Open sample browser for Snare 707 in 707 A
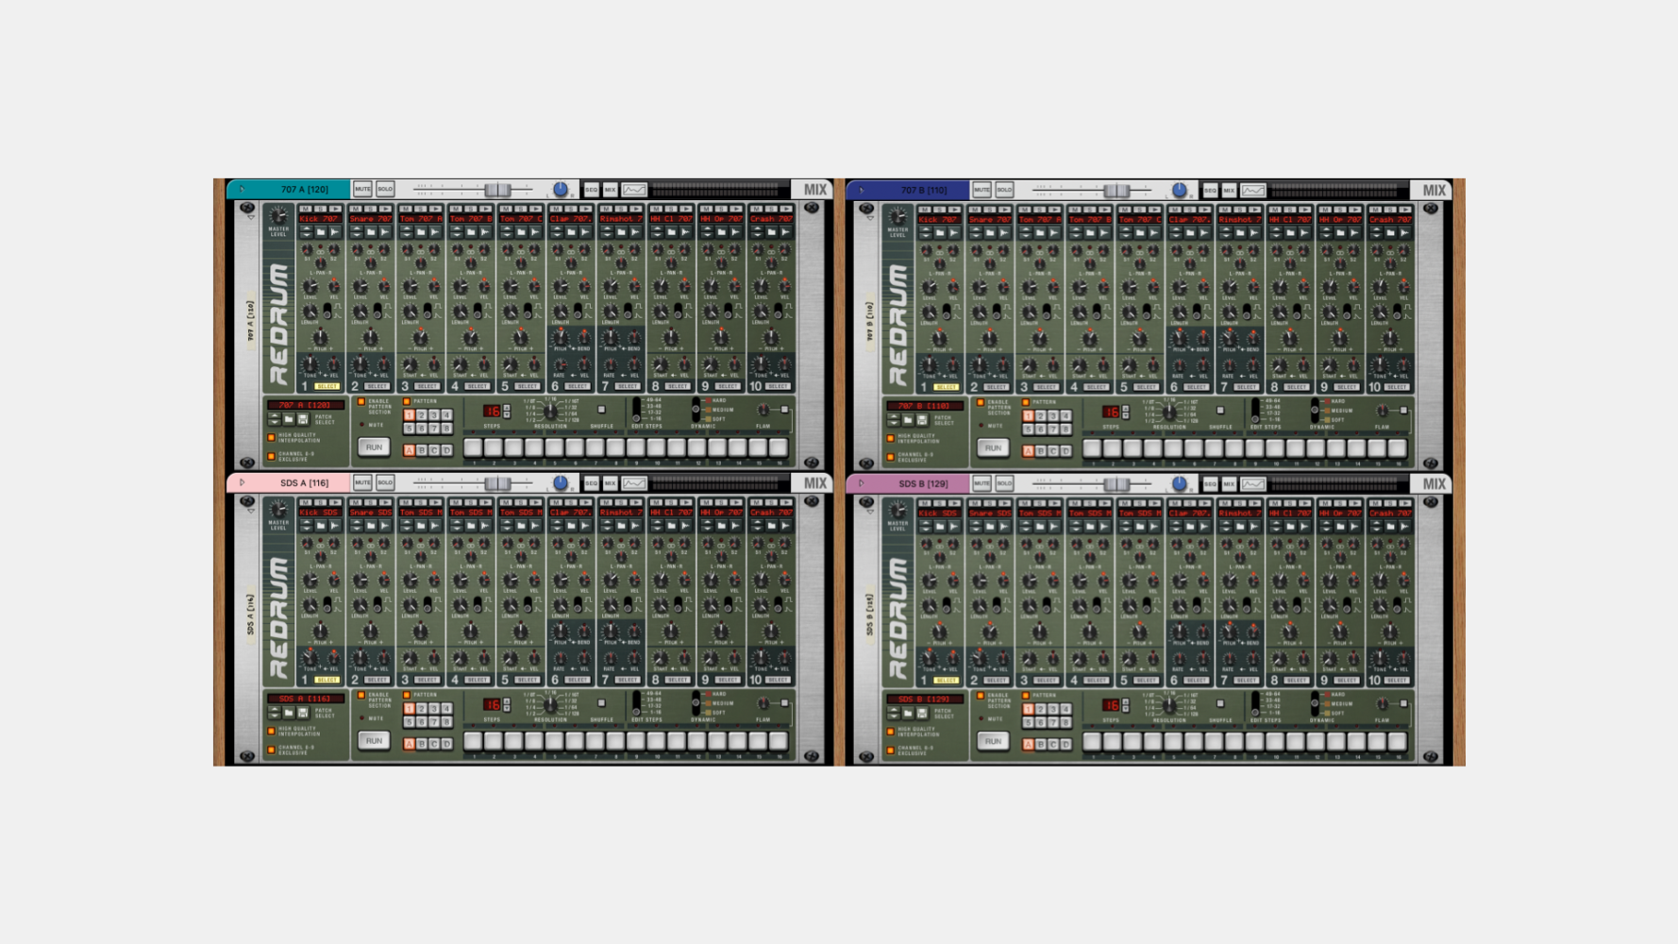Viewport: 1678px width, 944px height. (x=371, y=232)
